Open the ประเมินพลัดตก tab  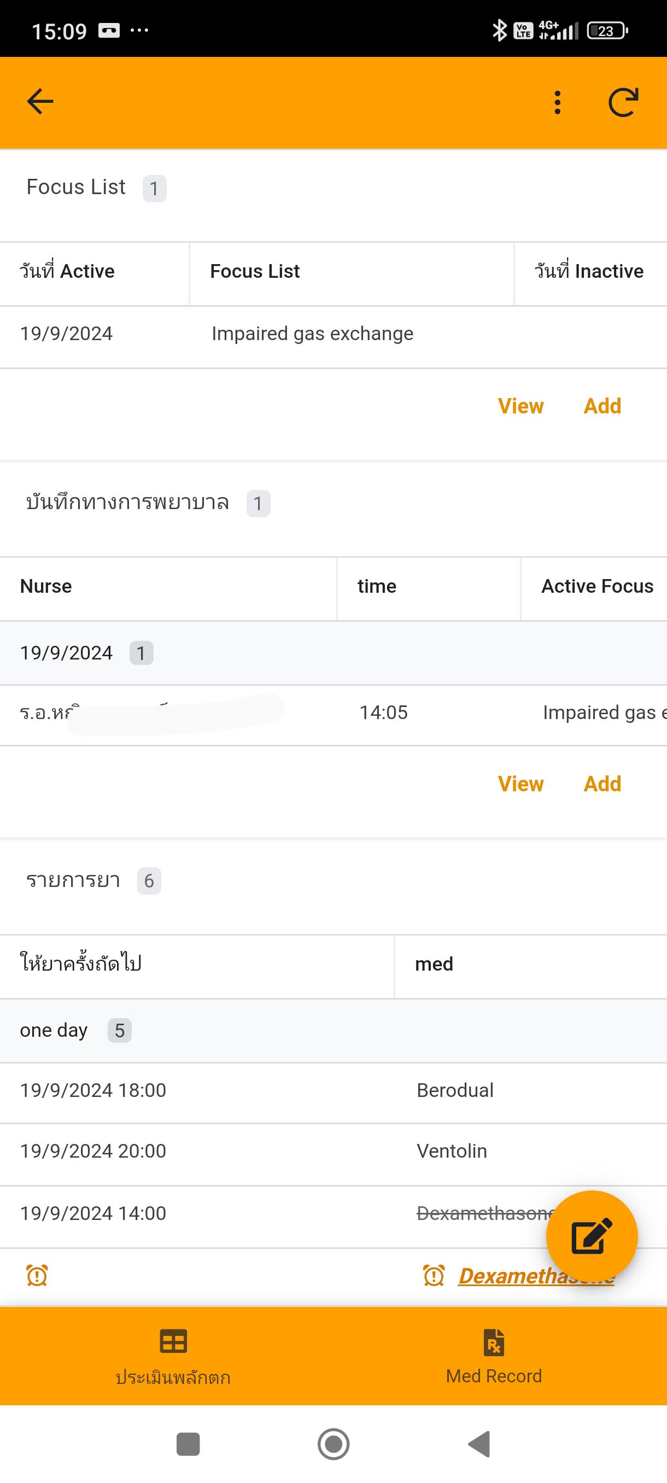coord(173,1356)
